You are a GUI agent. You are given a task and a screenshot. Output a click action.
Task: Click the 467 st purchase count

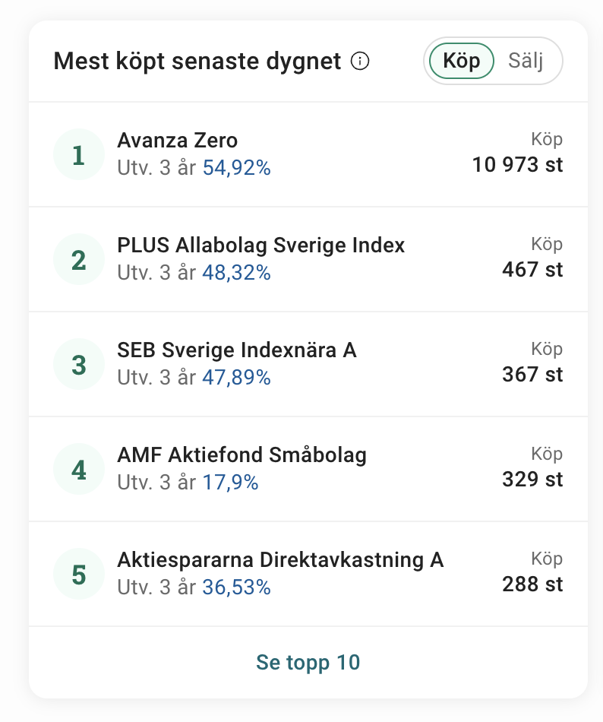[x=532, y=269]
